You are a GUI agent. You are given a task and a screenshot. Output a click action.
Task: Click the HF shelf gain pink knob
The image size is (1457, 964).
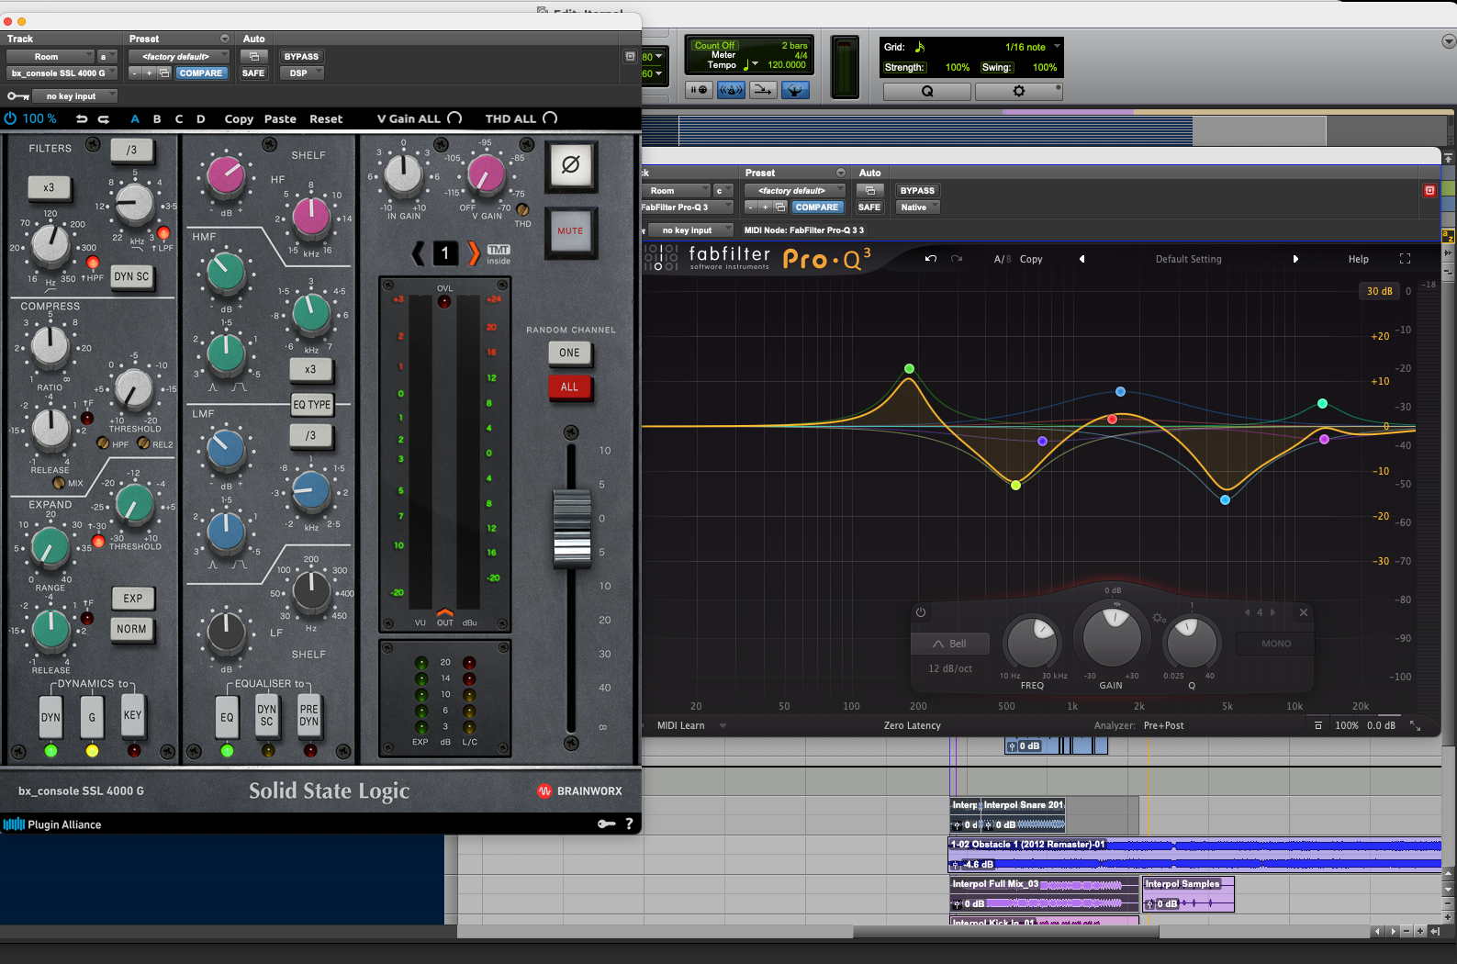tap(226, 176)
